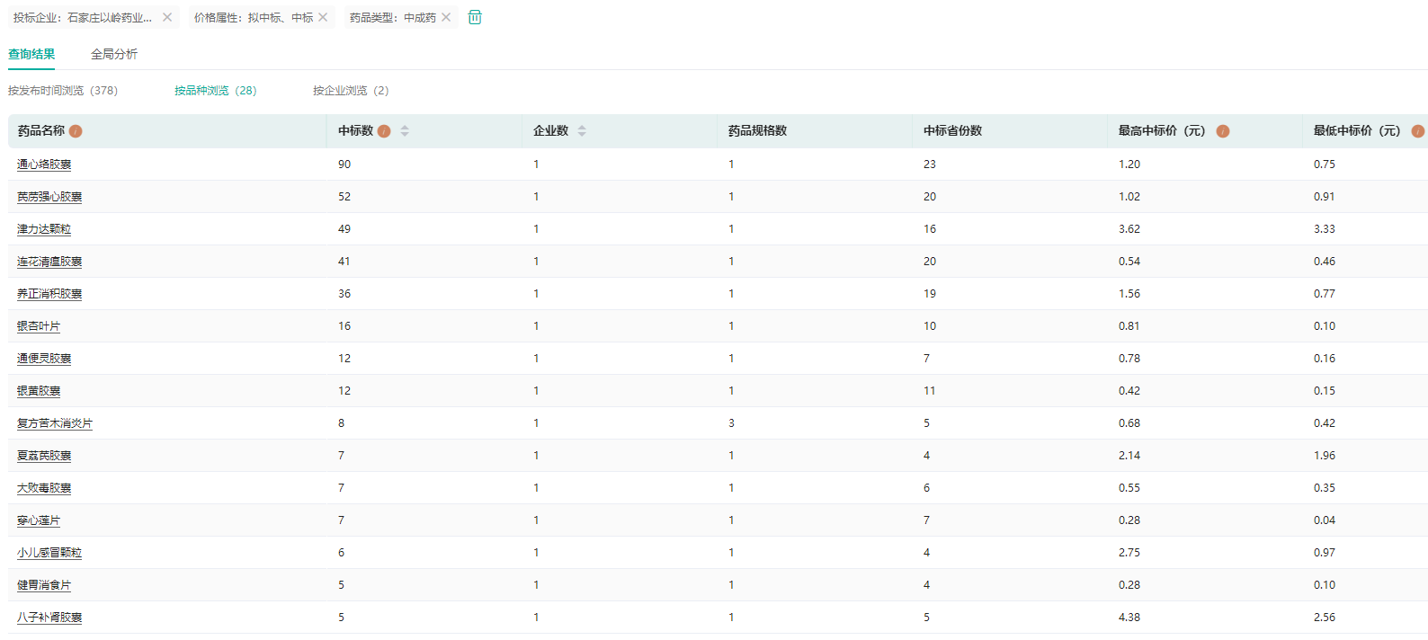Image resolution: width=1428 pixels, height=640 pixels.
Task: Click info icon beside 药品名称 header
Action: [x=76, y=131]
